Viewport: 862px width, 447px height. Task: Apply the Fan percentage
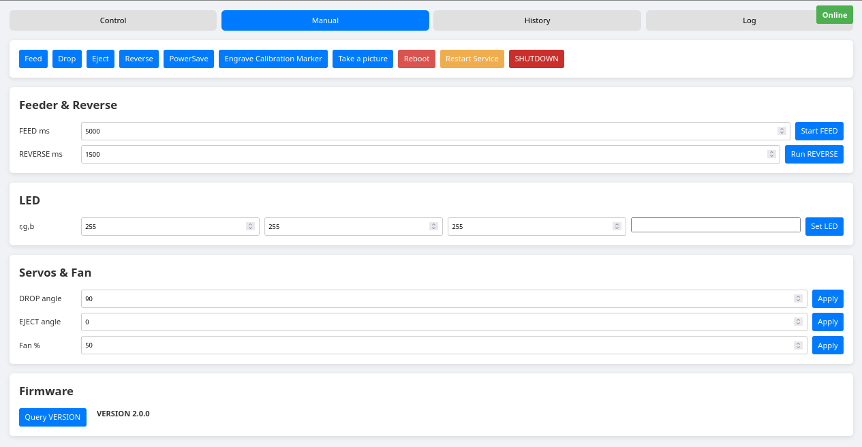point(827,345)
